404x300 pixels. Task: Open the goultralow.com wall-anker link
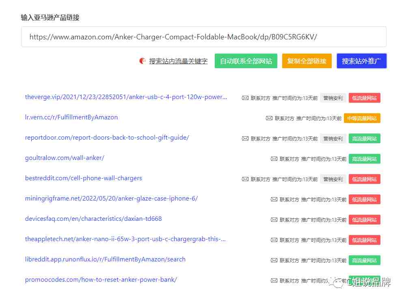tap(65, 158)
